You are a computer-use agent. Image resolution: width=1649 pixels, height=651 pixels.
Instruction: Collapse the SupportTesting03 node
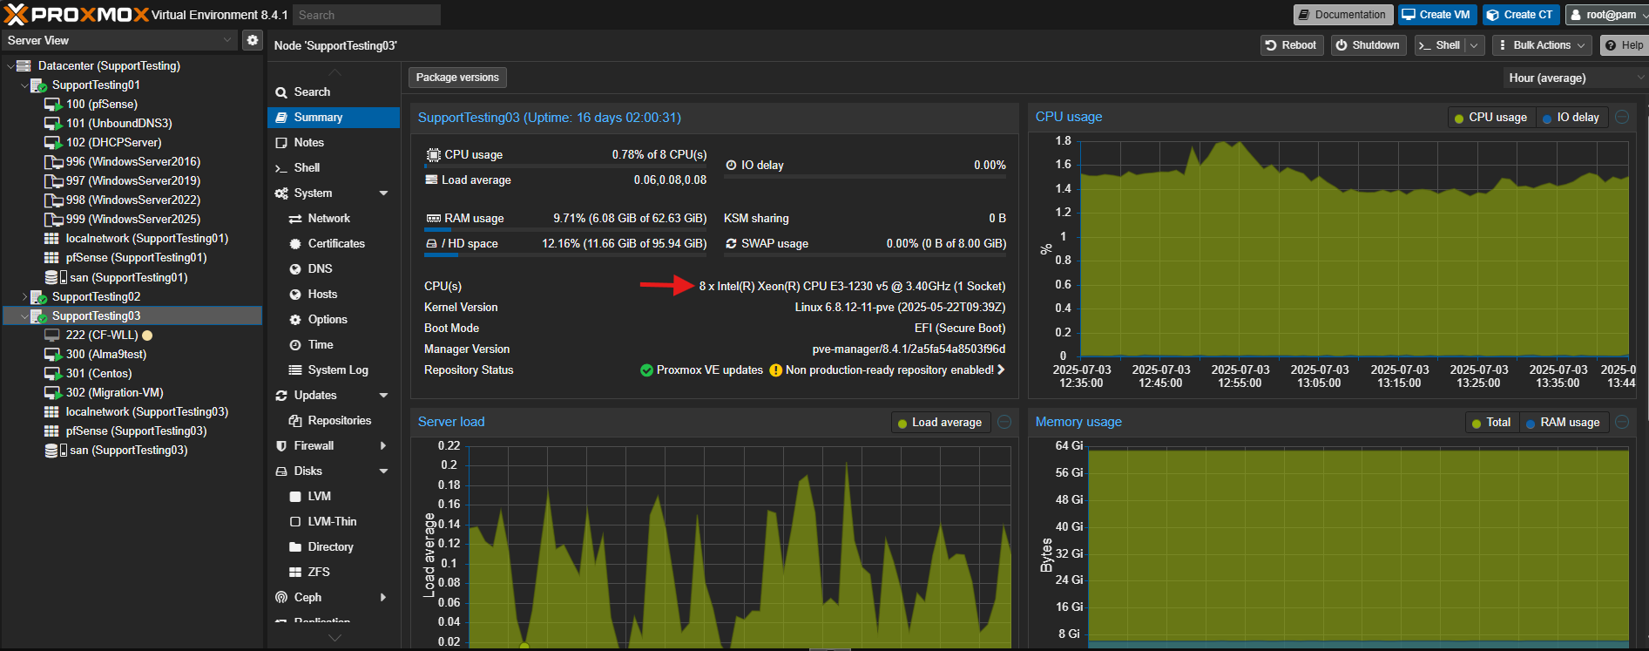[x=24, y=315]
